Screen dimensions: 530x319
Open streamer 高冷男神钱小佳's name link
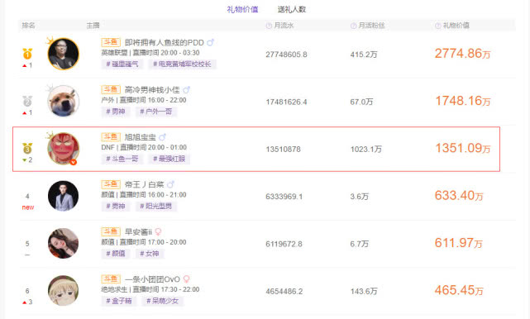[x=152, y=90]
